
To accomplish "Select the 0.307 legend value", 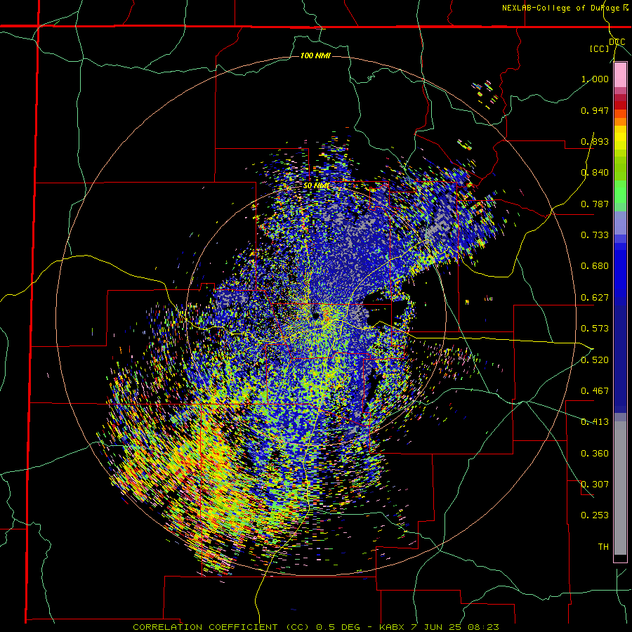I will pyautogui.click(x=595, y=485).
